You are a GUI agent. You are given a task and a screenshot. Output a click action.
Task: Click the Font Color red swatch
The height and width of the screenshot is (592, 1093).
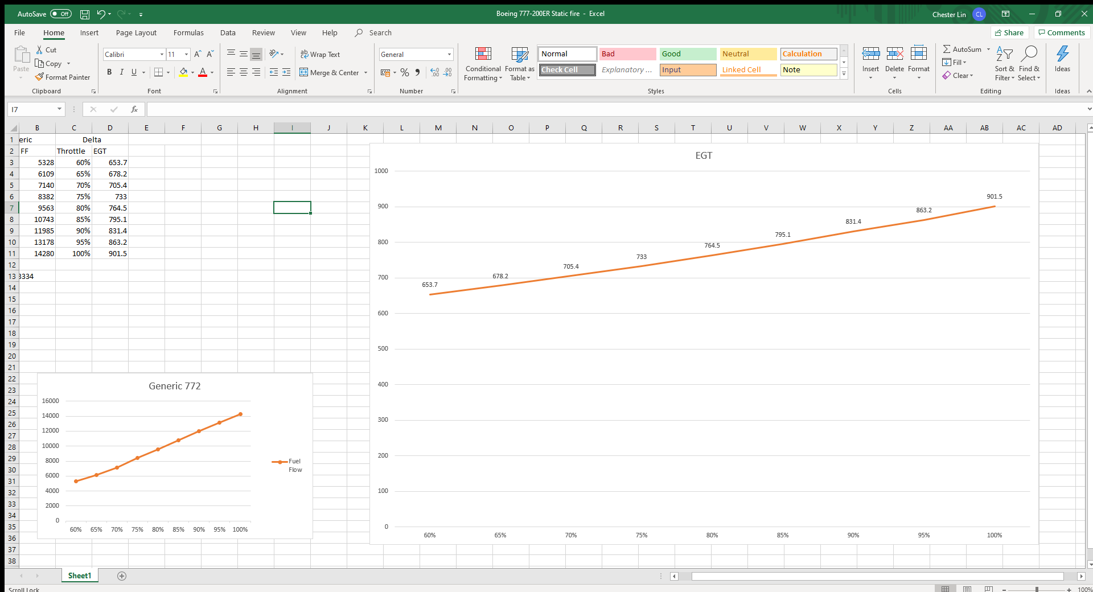point(203,72)
